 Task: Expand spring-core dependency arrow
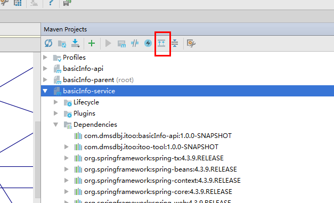coord(67,191)
